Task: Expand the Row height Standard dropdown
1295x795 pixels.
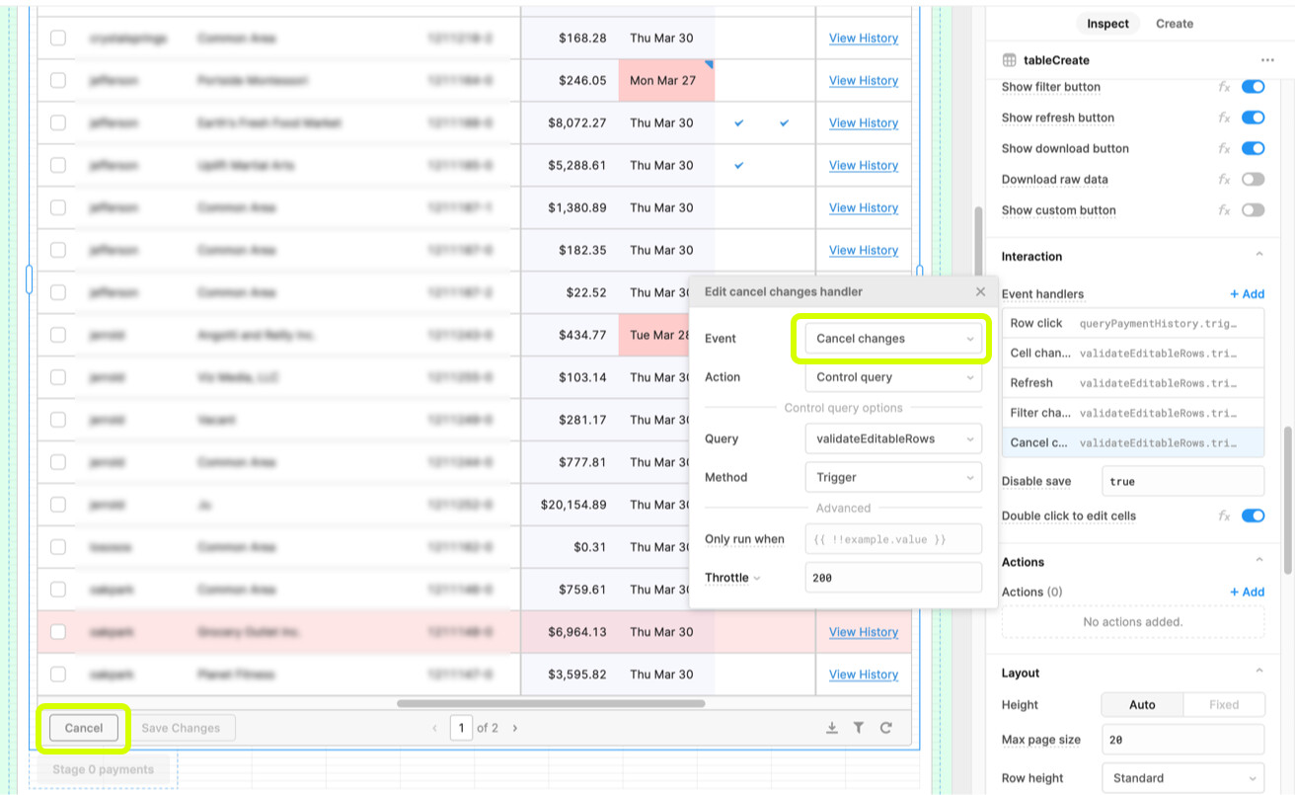Action: [x=1182, y=778]
